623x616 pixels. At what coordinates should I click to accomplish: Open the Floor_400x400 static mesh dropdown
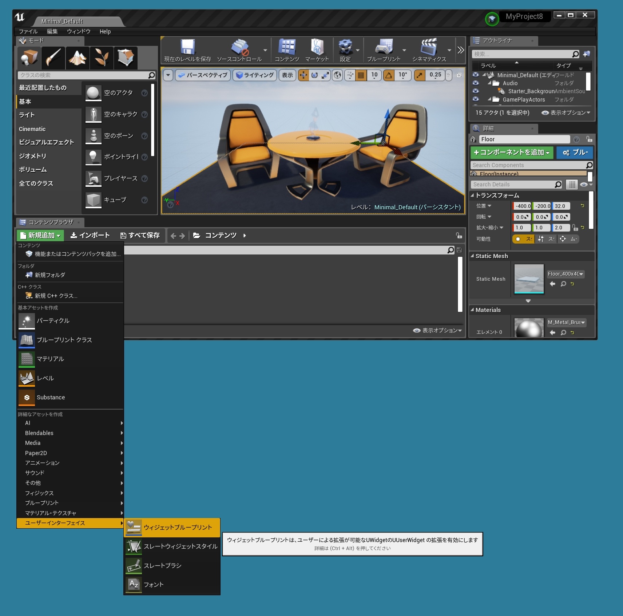coord(566,274)
